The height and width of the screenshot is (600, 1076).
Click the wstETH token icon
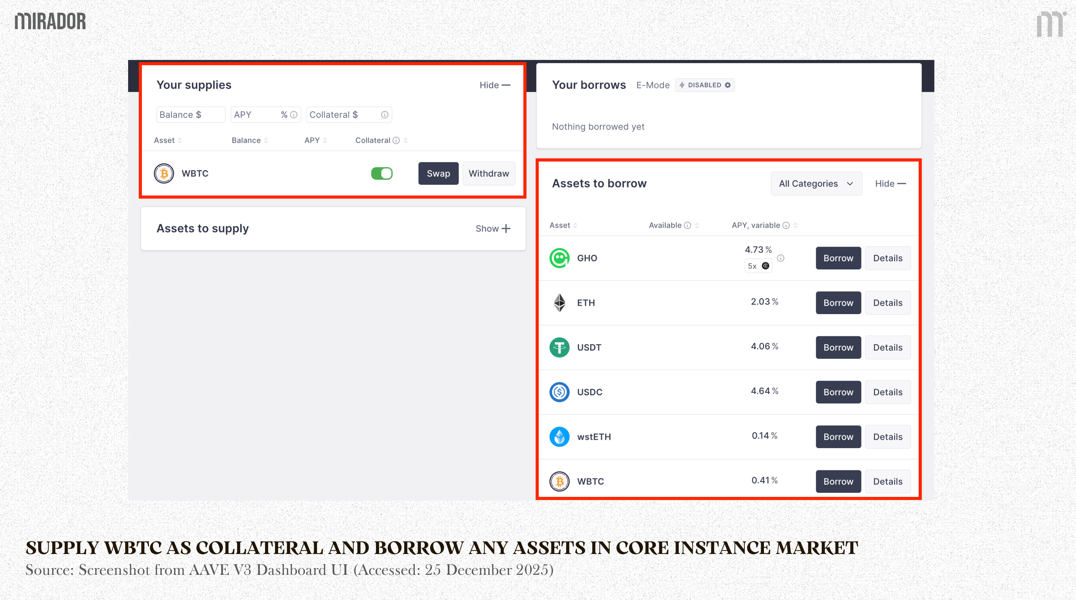pos(559,436)
